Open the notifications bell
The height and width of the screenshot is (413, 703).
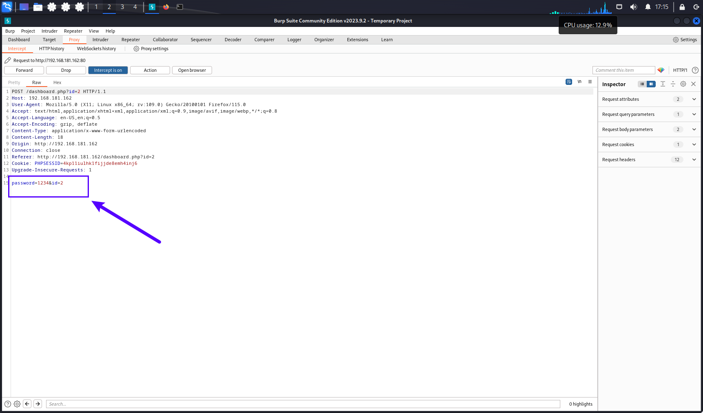pos(648,7)
